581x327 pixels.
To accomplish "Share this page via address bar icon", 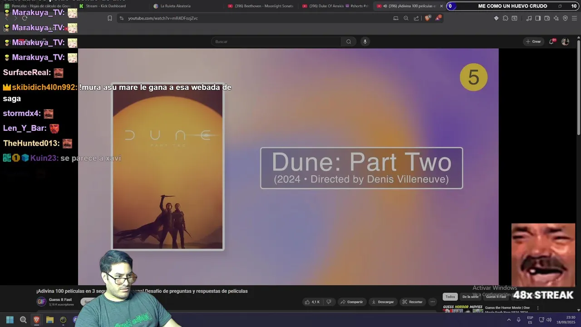I will point(416,18).
